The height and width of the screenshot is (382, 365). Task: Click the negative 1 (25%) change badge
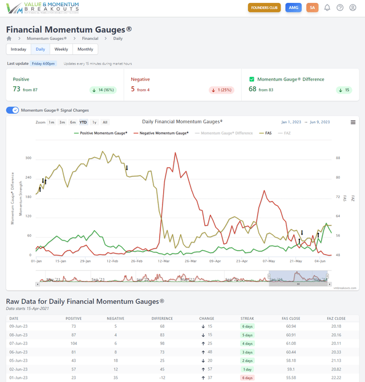click(221, 90)
